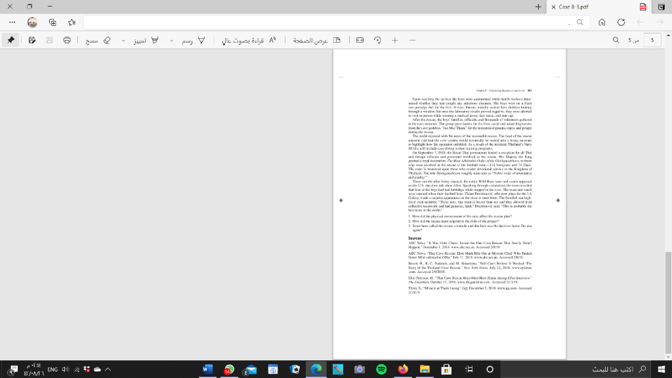Screen dimensions: 672x378
Task: Click the PDF file icon in the tab strip
Action: pyautogui.click(x=643, y=7)
